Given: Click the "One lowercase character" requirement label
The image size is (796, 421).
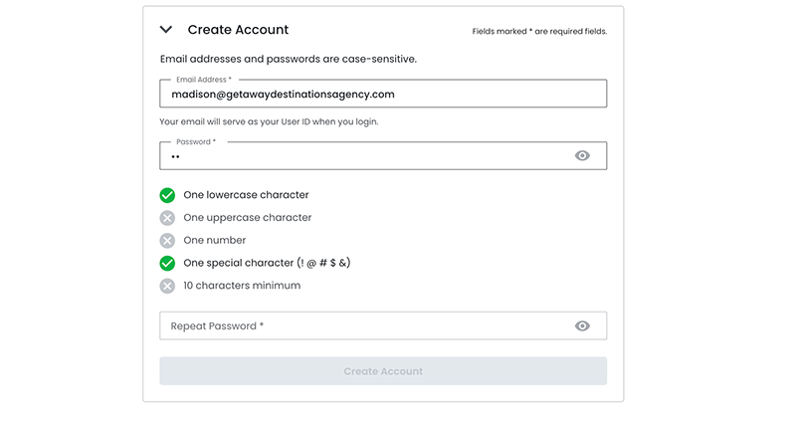Looking at the screenshot, I should (x=246, y=195).
